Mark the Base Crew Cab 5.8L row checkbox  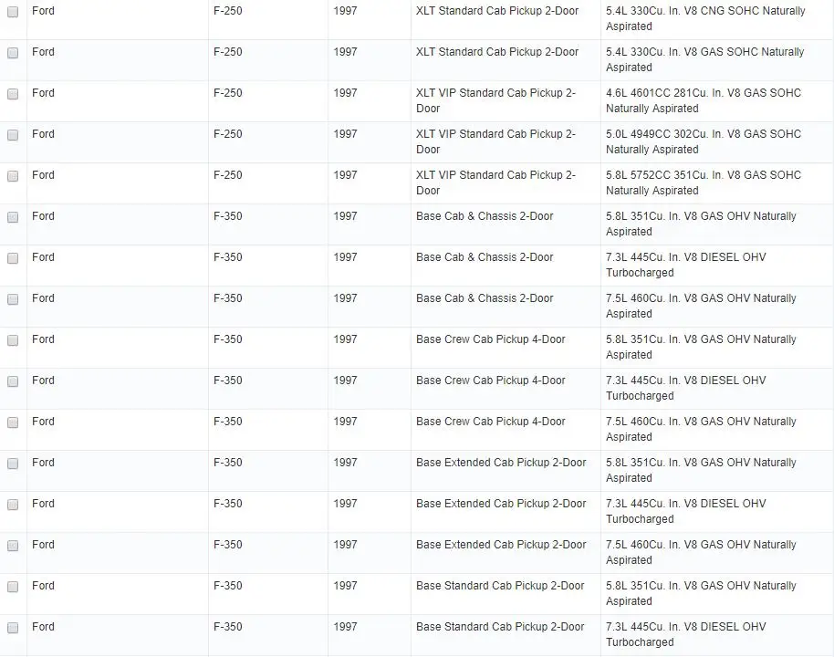tap(13, 340)
